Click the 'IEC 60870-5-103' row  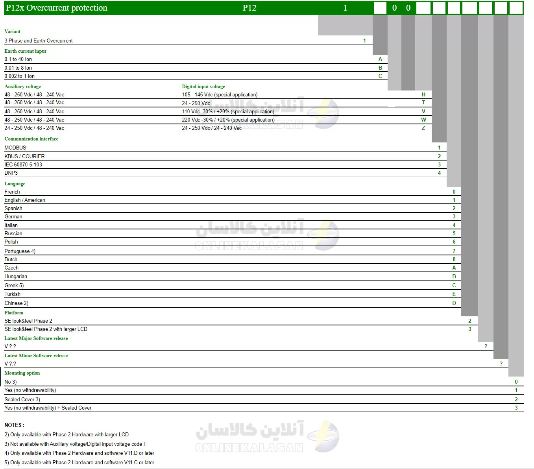tap(225, 164)
